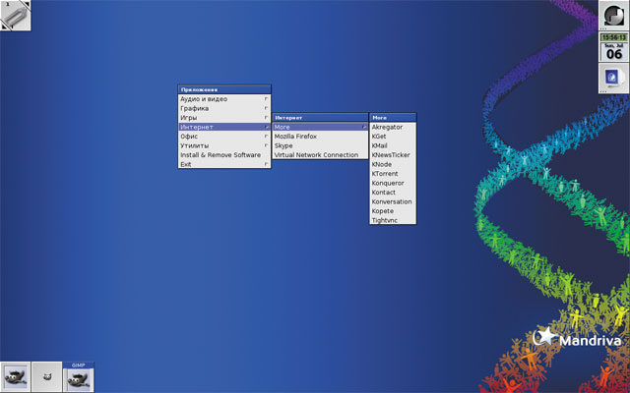Launch Skype from the Интернет menu
Screen dimensions: 630x393
pos(320,145)
